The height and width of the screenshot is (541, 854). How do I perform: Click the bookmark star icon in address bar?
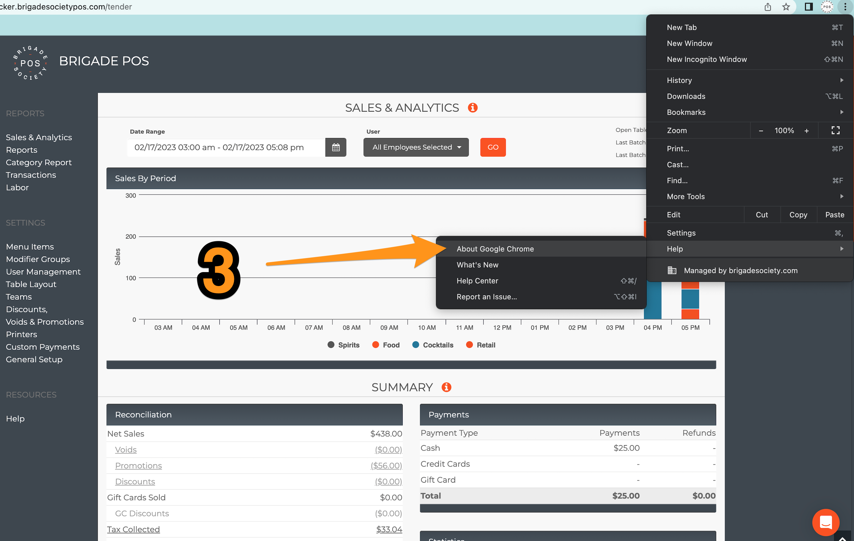point(786,7)
